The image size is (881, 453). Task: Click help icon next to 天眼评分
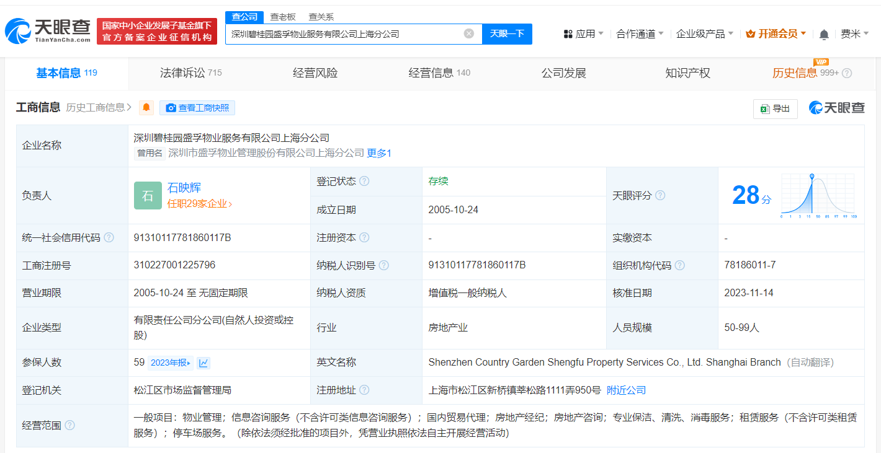click(x=660, y=195)
